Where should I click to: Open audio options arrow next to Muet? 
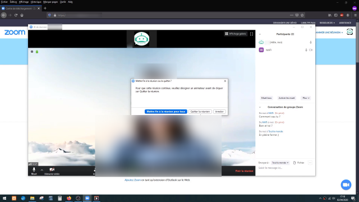point(42,170)
